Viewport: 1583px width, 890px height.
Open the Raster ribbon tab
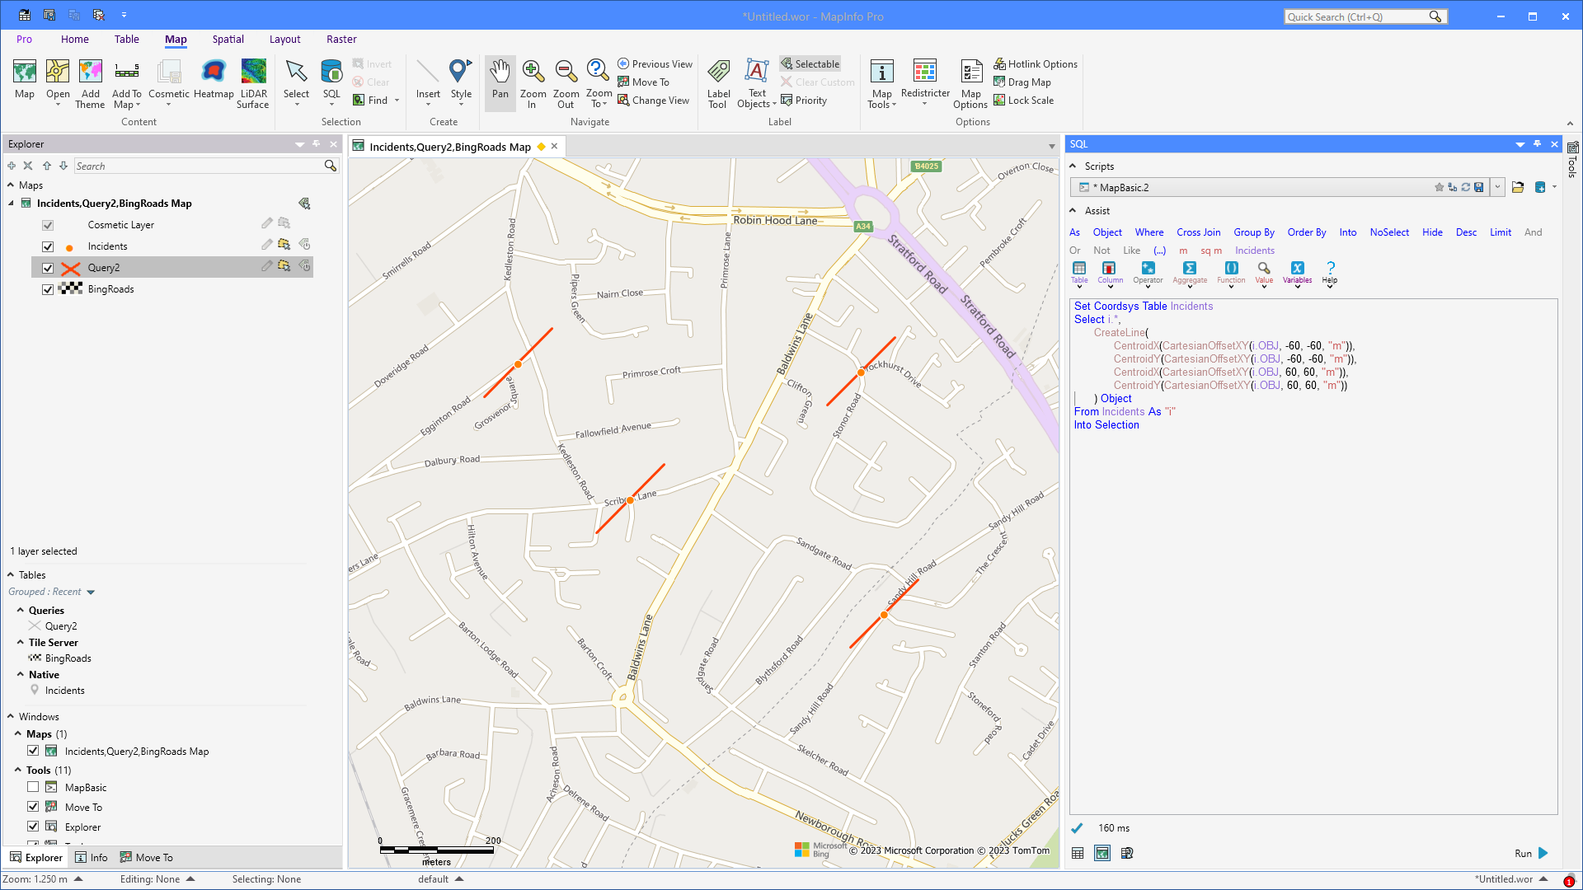tap(341, 40)
